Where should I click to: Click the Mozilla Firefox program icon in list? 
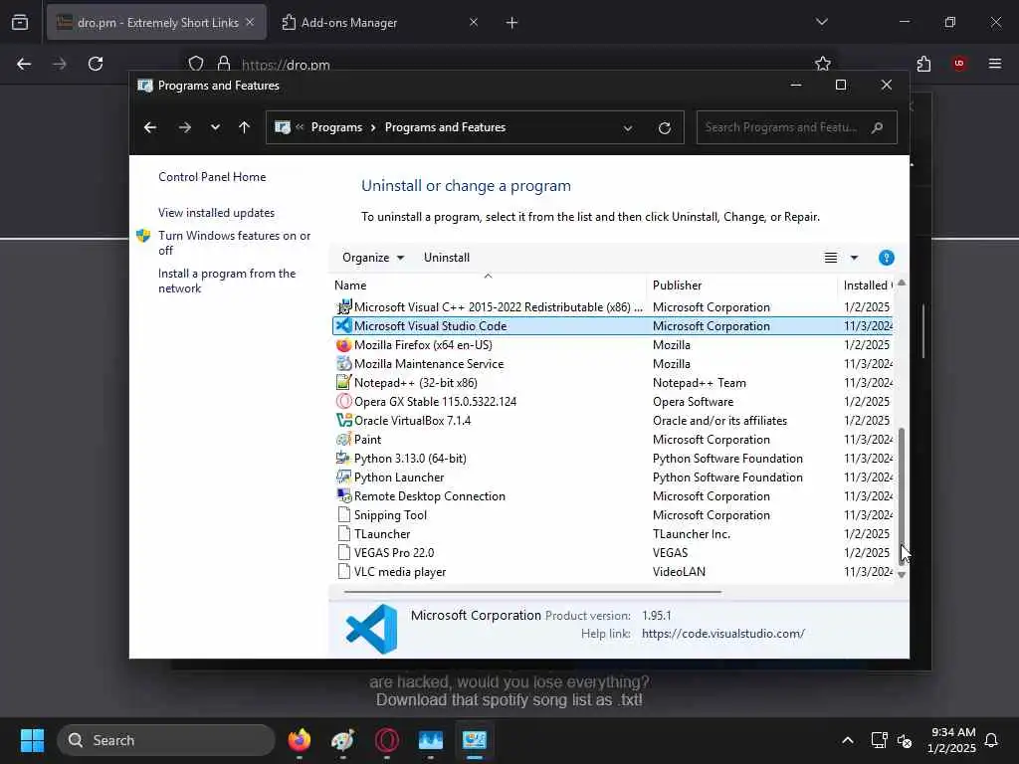click(x=343, y=345)
